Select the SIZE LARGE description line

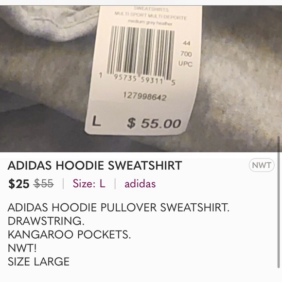(38, 261)
